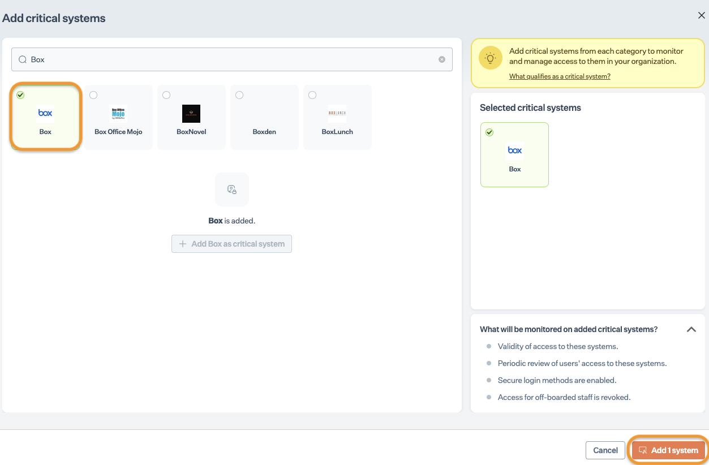The image size is (709, 465).
Task: Collapse the 'What will be monitored' section
Action: pos(691,329)
